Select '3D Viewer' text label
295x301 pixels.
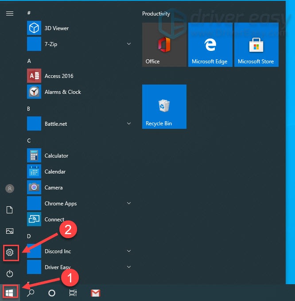(57, 28)
